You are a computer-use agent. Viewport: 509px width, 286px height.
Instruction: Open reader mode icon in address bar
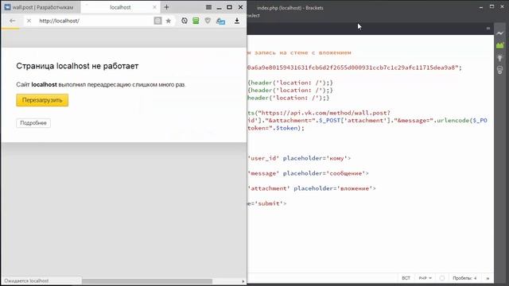(x=157, y=21)
